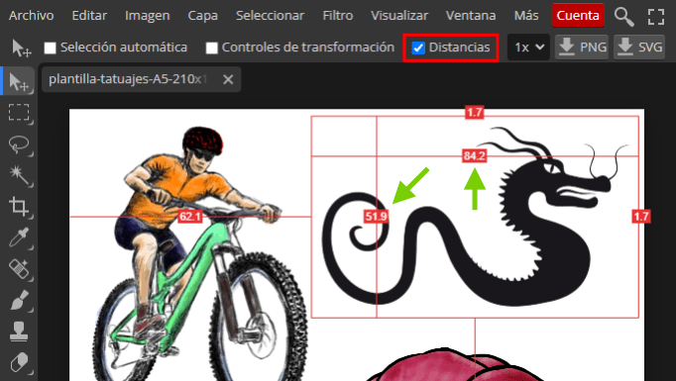Image resolution: width=676 pixels, height=381 pixels.
Task: Select the Eraser tool
Action: point(19,362)
